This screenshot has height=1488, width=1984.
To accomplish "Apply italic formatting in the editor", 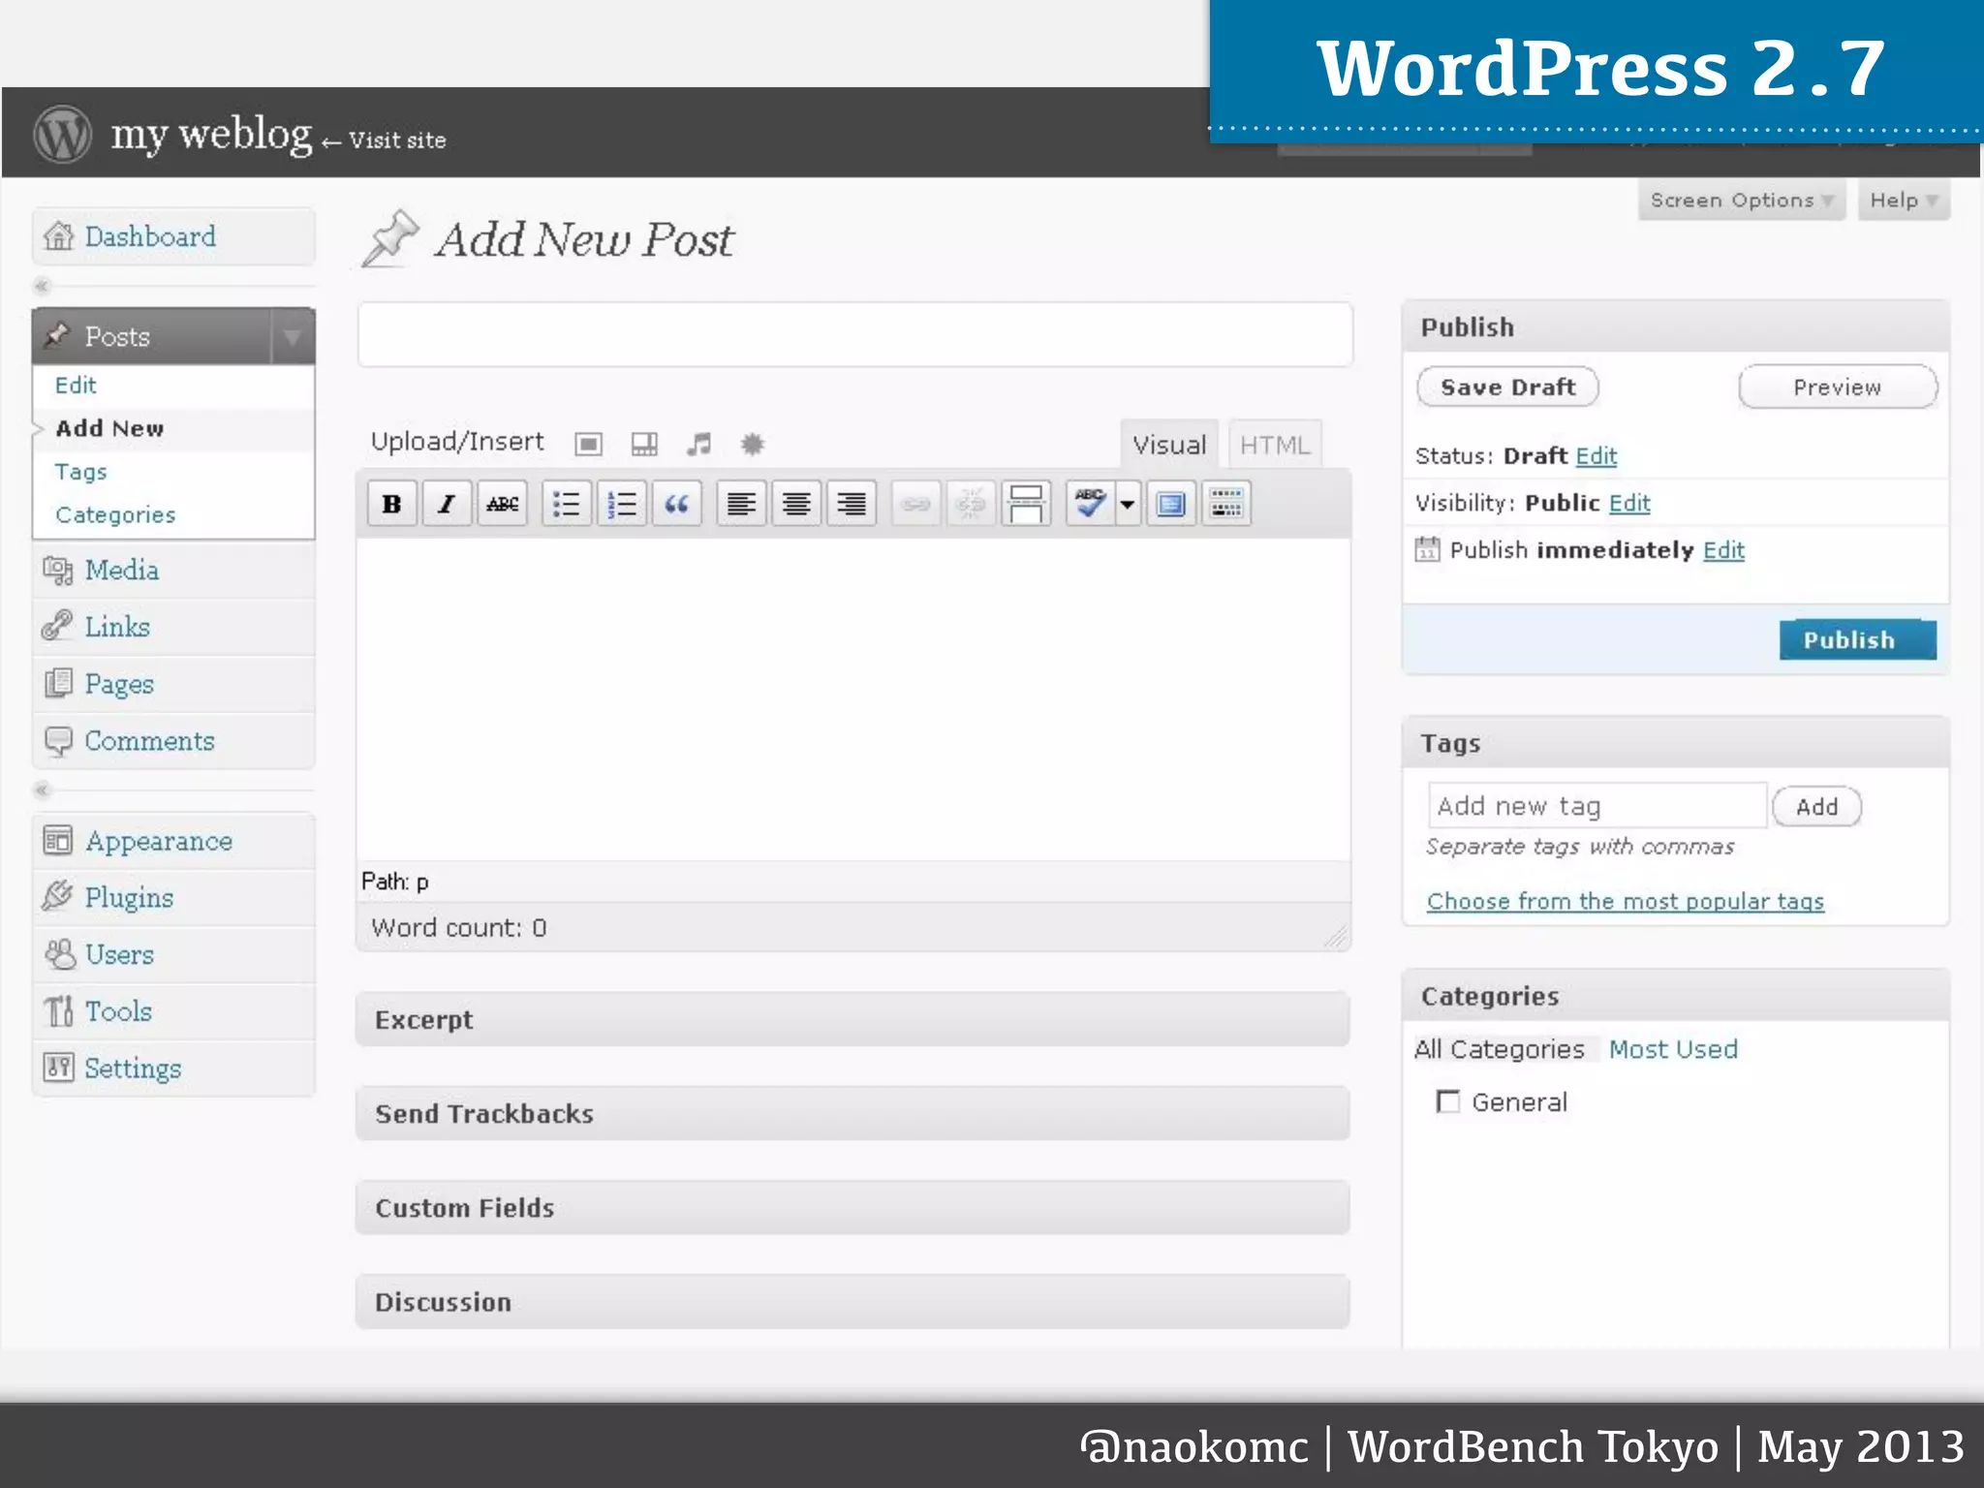I will (x=447, y=504).
